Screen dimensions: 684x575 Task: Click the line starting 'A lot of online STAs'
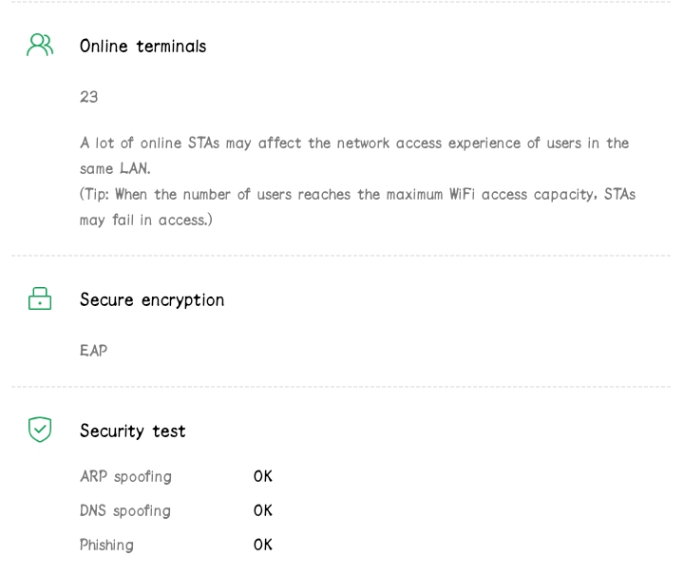(354, 143)
